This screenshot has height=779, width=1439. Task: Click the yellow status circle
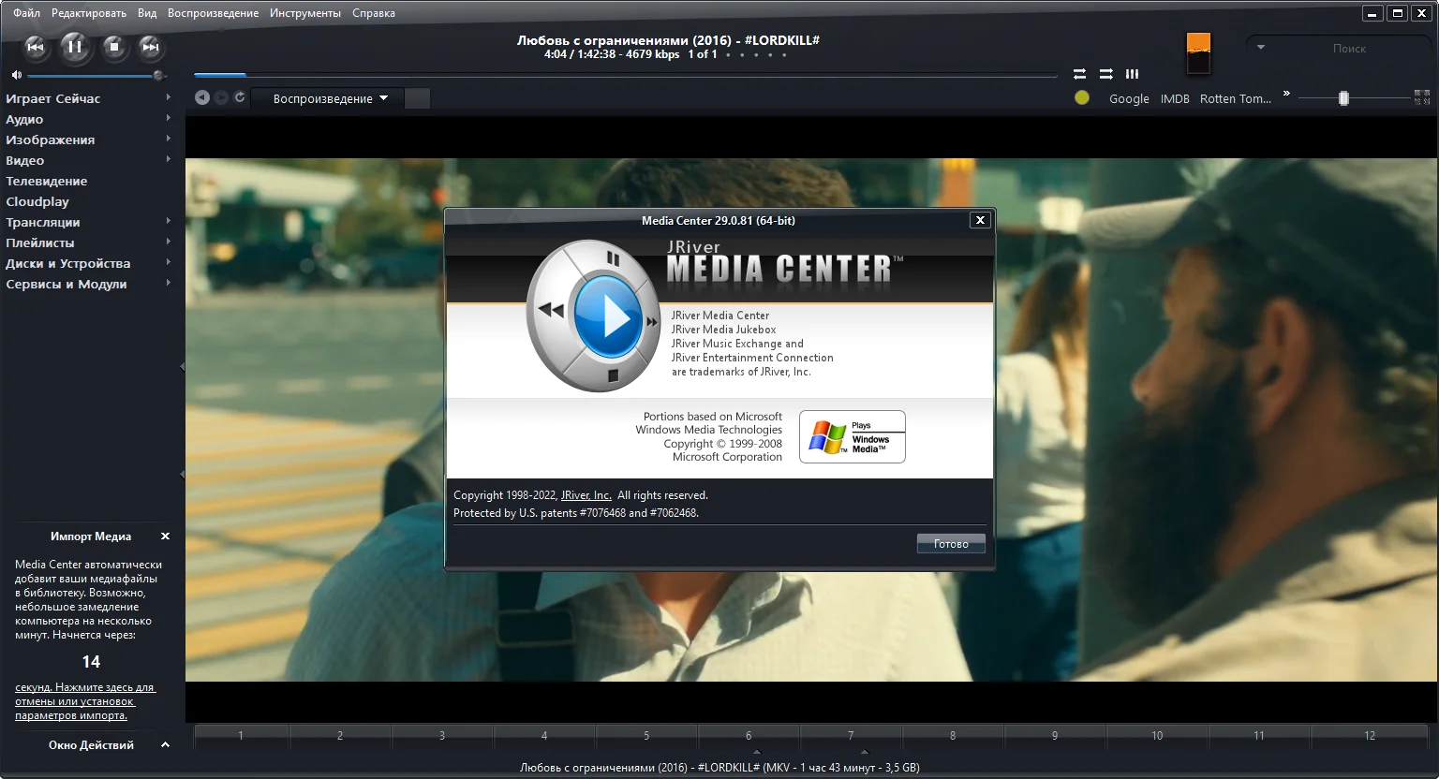(x=1082, y=97)
